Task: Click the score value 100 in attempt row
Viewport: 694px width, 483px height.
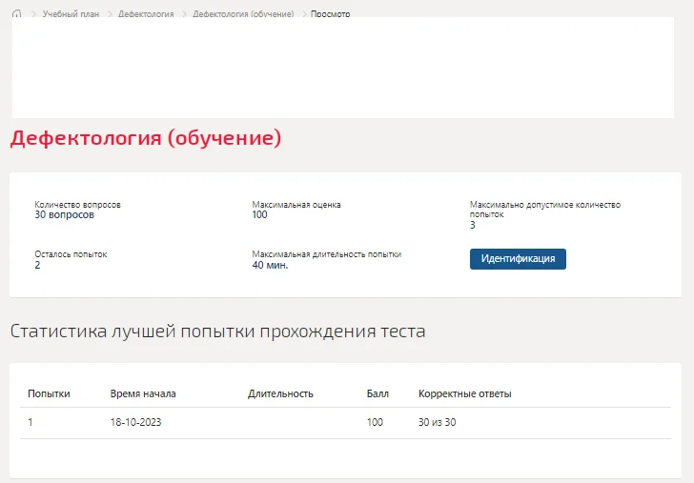Action: (x=375, y=422)
